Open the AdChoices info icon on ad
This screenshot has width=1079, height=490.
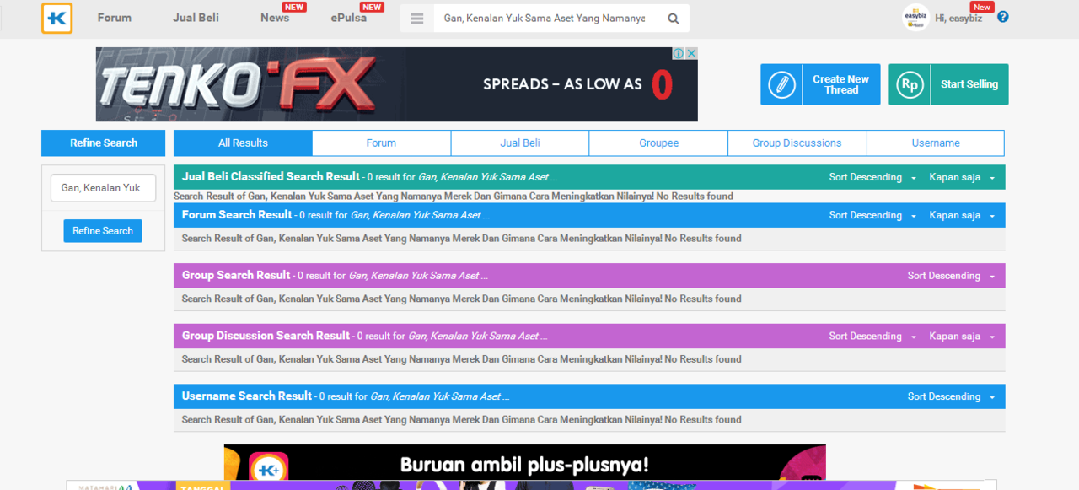(x=678, y=53)
